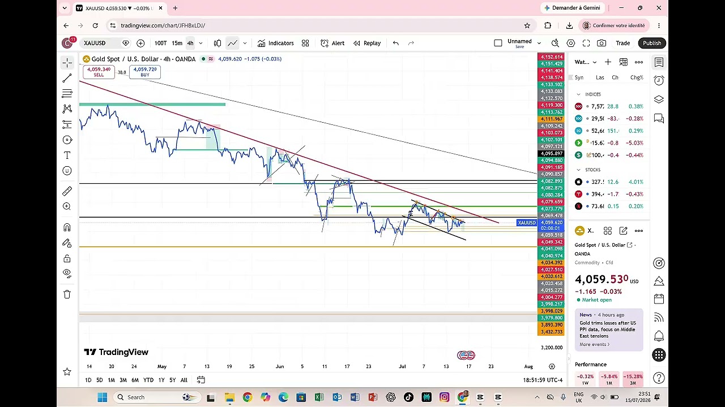Open the forecasting and measurement tools

pos(67,124)
